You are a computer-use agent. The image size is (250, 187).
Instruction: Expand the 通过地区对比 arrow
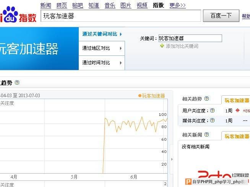(121, 48)
